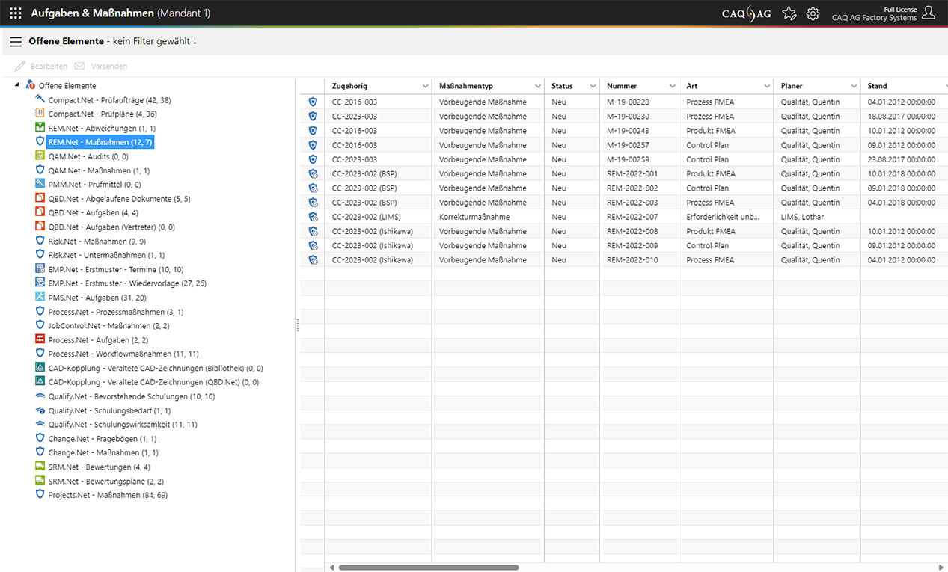The image size is (948, 572).
Task: Click the favorites star icon
Action: (789, 13)
